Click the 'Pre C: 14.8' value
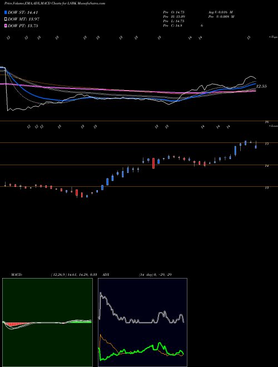This screenshot has width=278, height=367. coord(173,26)
